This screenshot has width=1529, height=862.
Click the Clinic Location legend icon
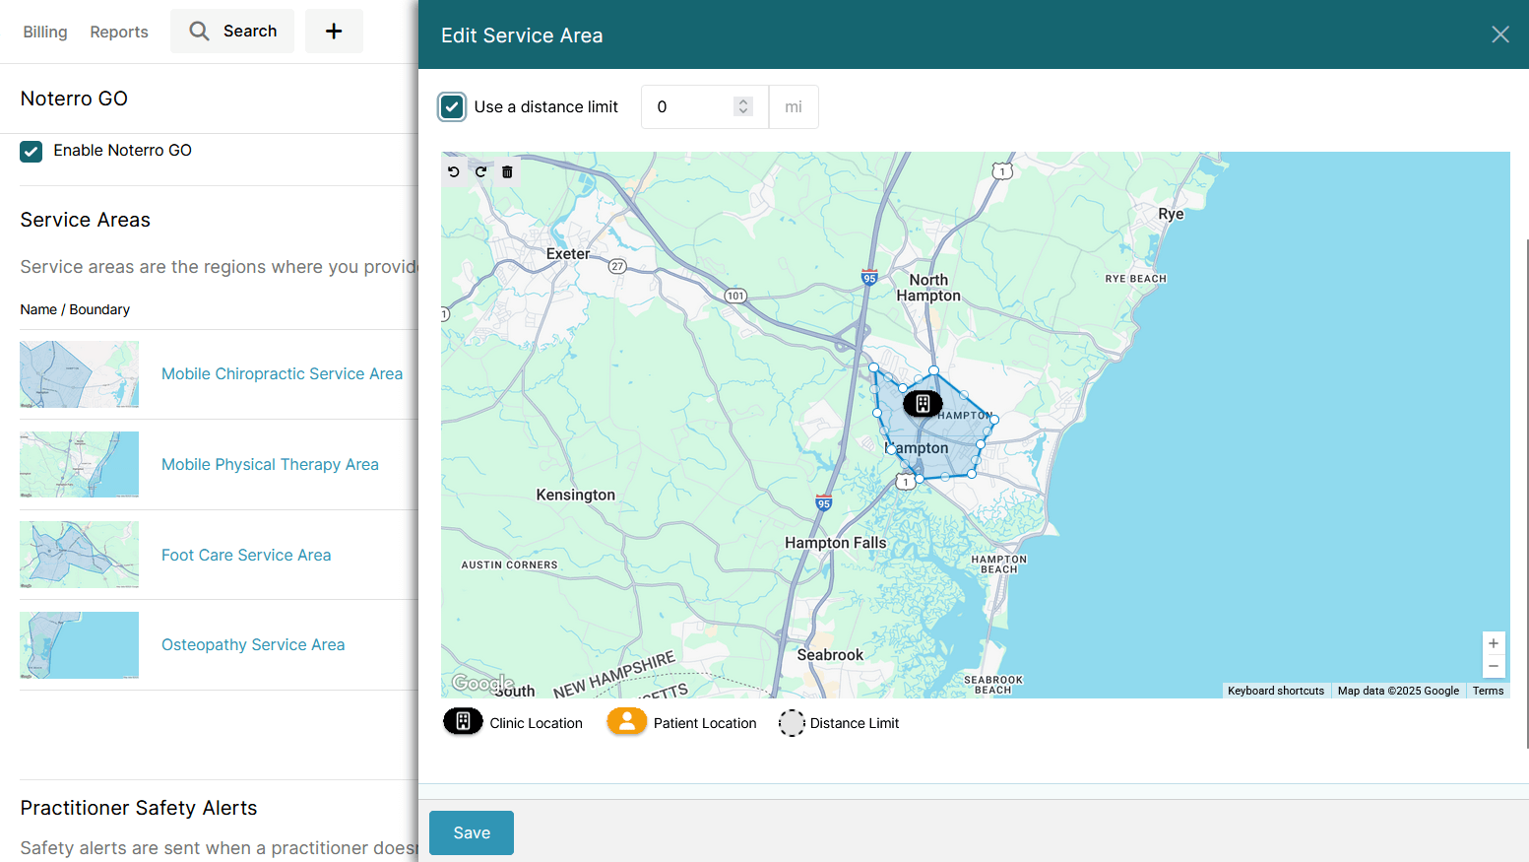(463, 722)
